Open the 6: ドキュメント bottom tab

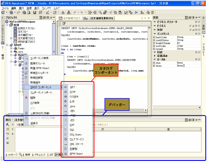click(x=39, y=155)
